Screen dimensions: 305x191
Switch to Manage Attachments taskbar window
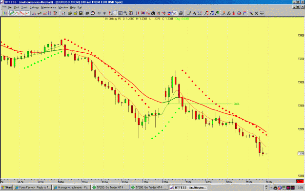pyautogui.click(x=71, y=188)
